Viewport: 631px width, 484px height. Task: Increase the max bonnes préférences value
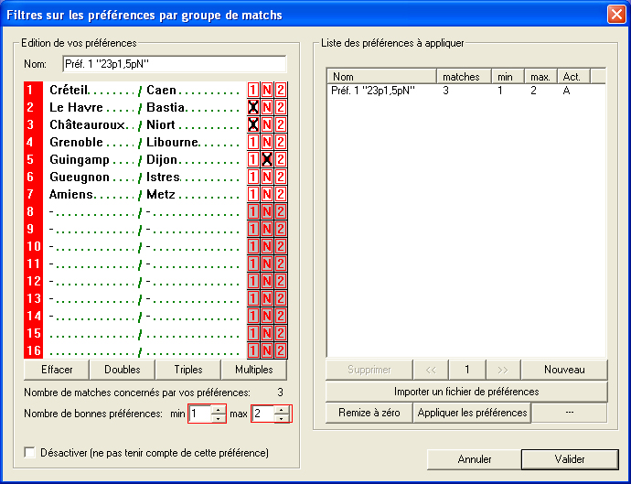pyautogui.click(x=282, y=410)
